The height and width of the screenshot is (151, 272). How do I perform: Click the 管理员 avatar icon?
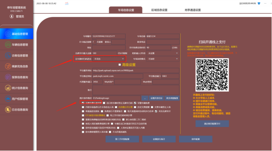click(12, 16)
